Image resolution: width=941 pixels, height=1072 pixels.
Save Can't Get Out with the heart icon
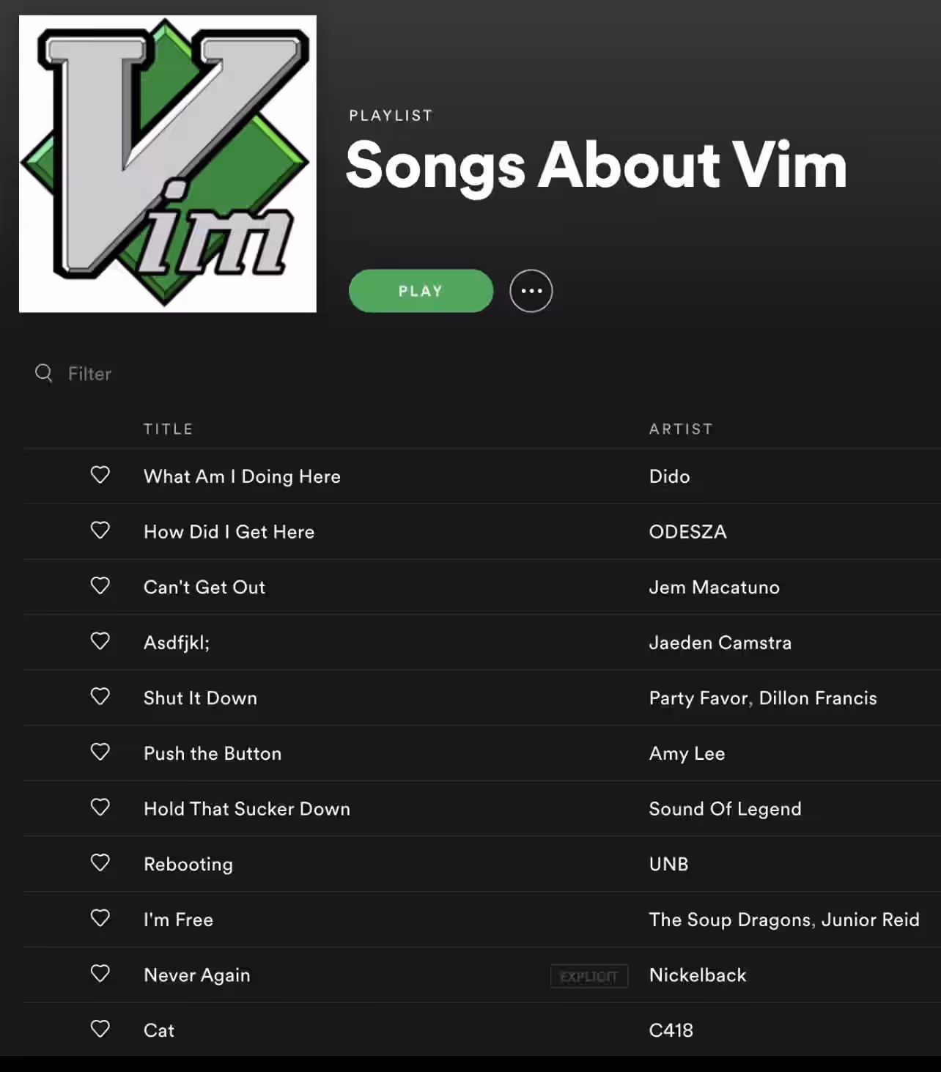[100, 585]
